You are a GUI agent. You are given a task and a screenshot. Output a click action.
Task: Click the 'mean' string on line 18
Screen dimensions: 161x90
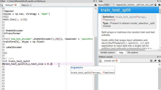[45, 14]
